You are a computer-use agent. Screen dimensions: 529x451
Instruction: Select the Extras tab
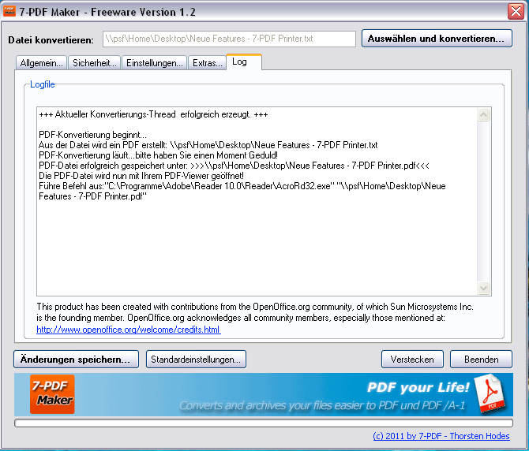[x=207, y=63]
